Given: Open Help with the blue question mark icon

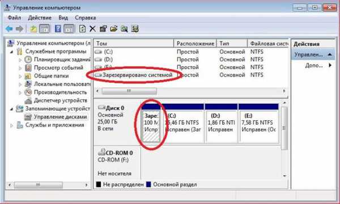Looking at the screenshot, I should pyautogui.click(x=58, y=28).
